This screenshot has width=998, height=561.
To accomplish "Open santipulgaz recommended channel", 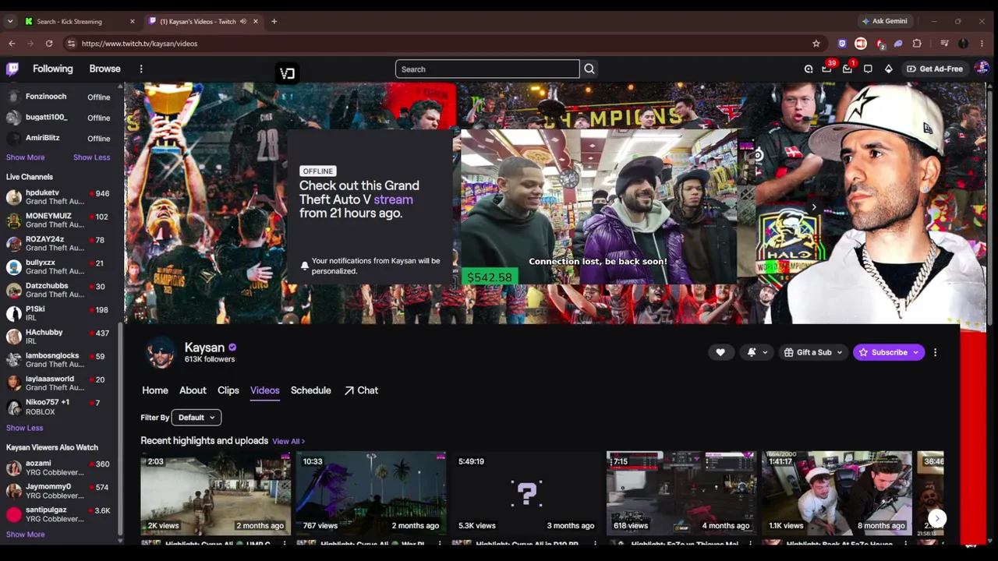I will (x=58, y=514).
